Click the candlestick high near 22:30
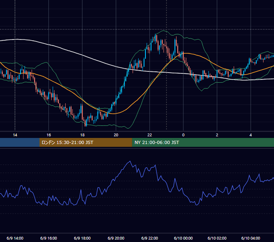Viewport: 274px width, 242px height. (x=156, y=35)
